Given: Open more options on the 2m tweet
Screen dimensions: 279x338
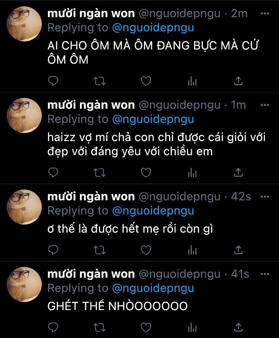Looking at the screenshot, I should (x=265, y=13).
